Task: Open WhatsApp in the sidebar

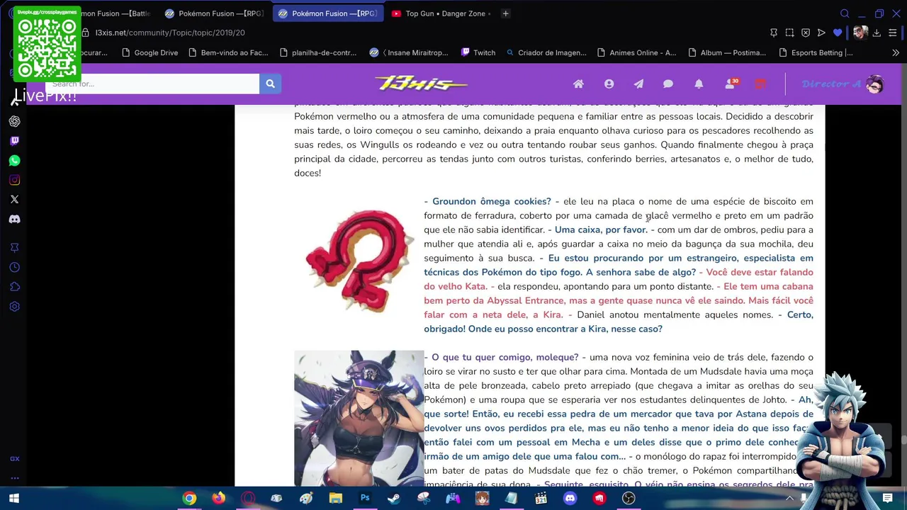Action: (x=14, y=161)
